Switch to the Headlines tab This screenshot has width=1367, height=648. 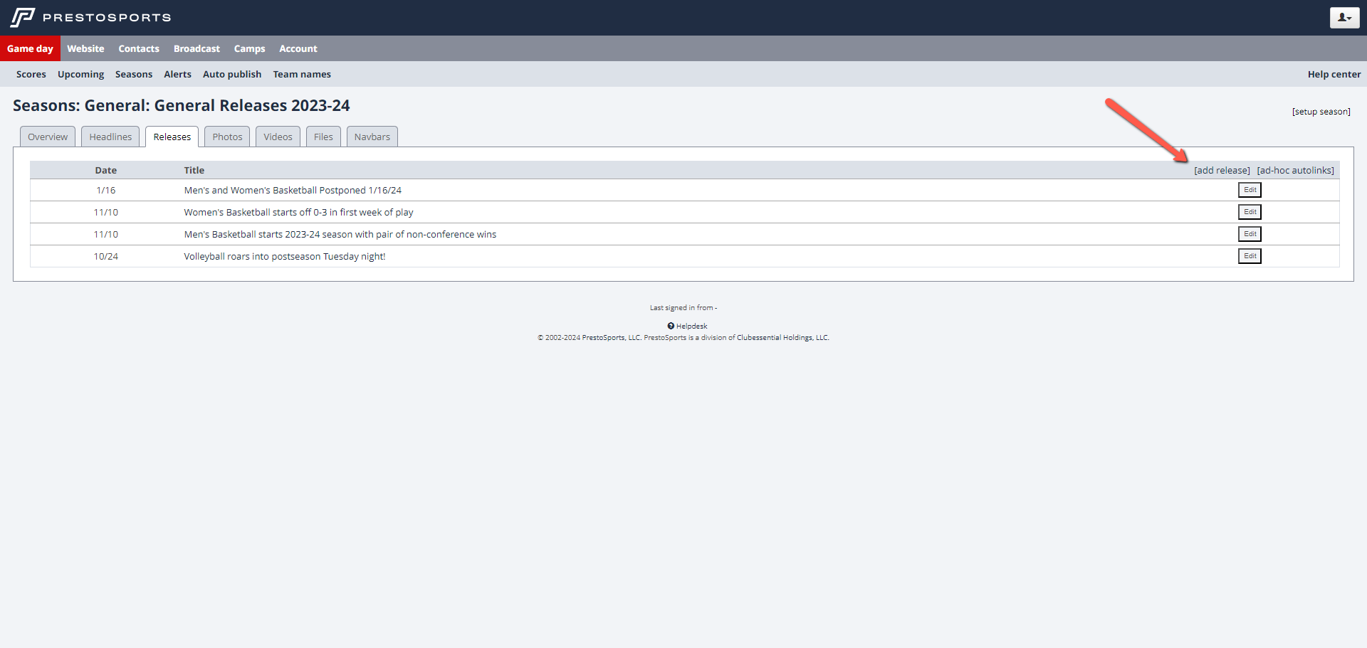(x=110, y=137)
